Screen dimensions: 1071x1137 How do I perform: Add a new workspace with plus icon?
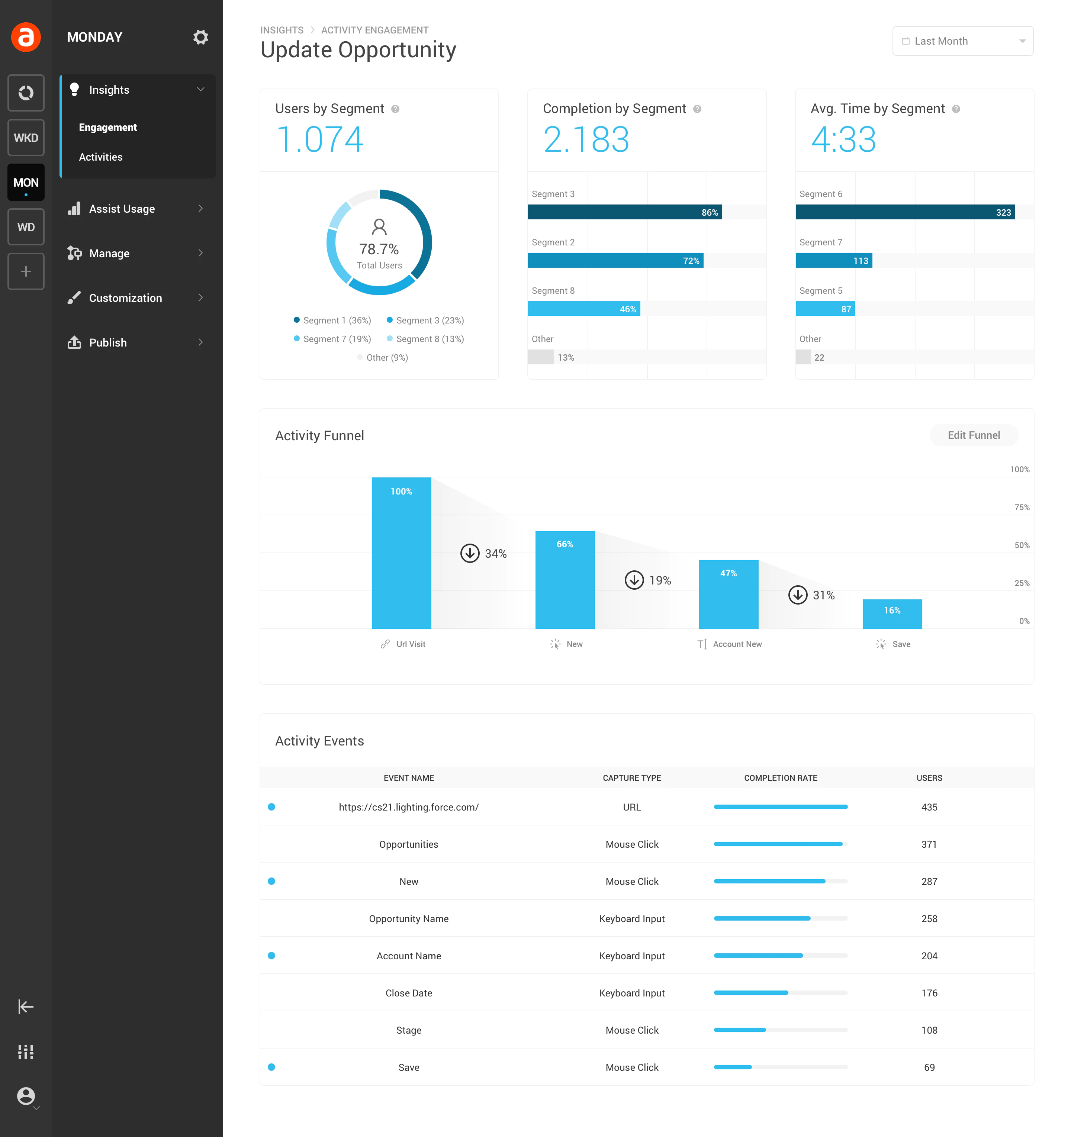click(x=26, y=271)
